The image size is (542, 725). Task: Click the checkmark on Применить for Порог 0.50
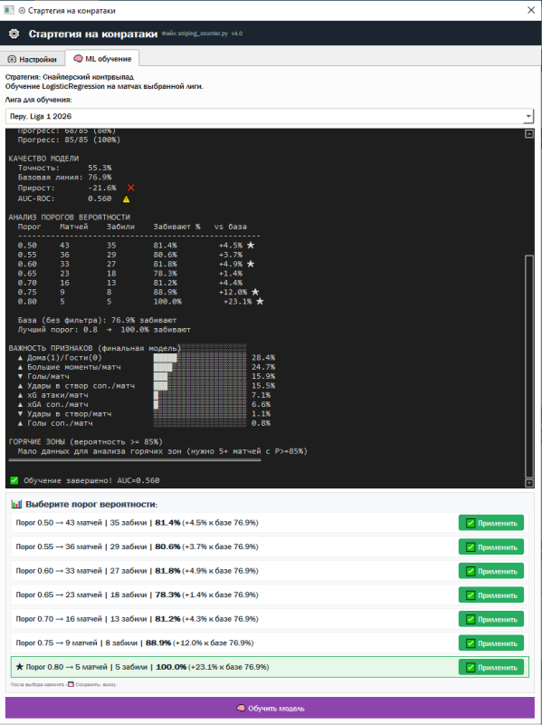(x=471, y=523)
